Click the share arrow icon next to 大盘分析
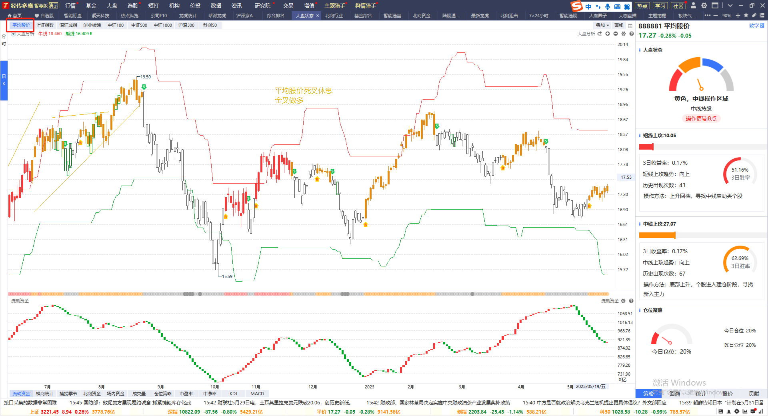Image resolution: width=768 pixels, height=416 pixels. (600, 34)
